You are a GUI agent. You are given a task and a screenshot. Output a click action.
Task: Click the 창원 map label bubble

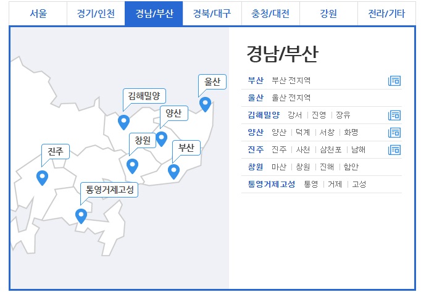(x=143, y=140)
